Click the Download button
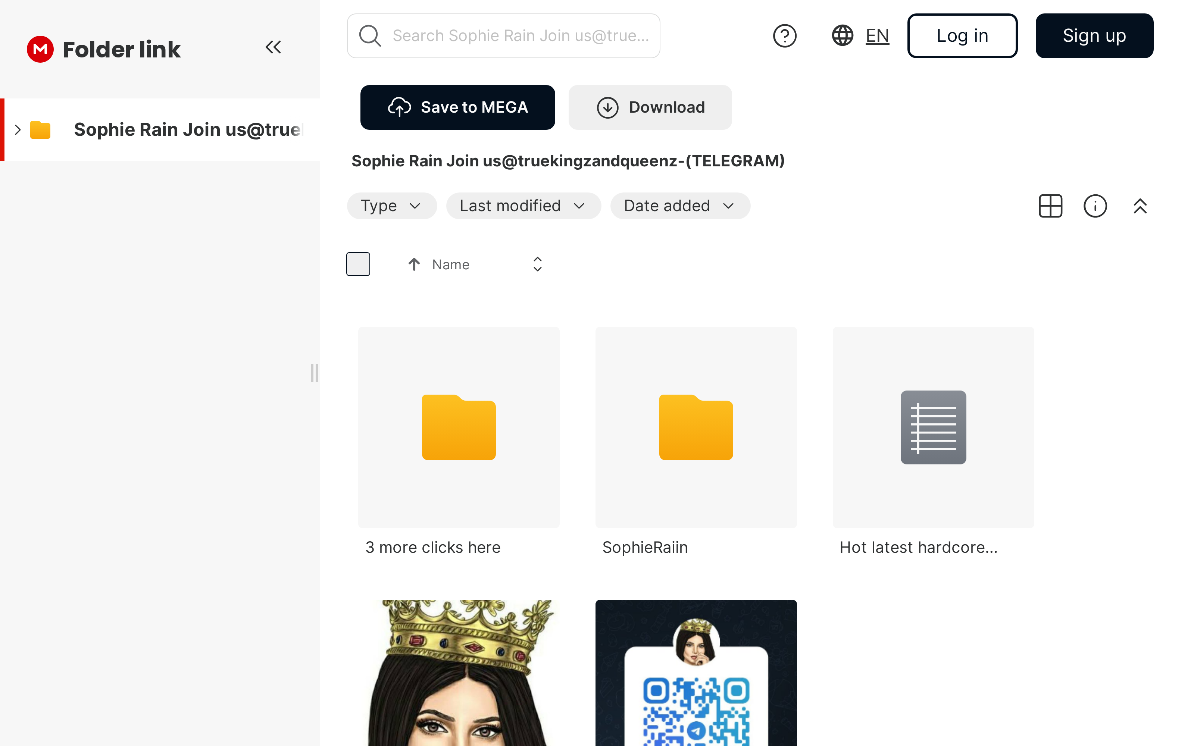This screenshot has width=1194, height=746. pos(650,107)
